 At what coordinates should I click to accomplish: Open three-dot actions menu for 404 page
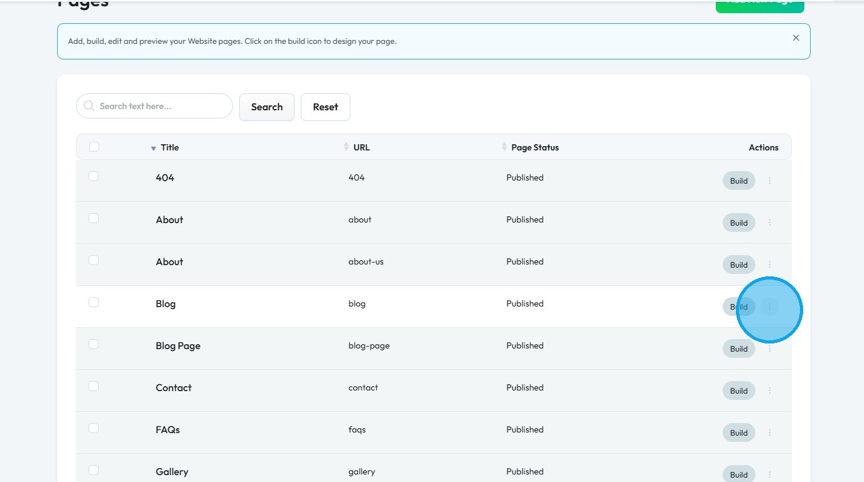(770, 181)
